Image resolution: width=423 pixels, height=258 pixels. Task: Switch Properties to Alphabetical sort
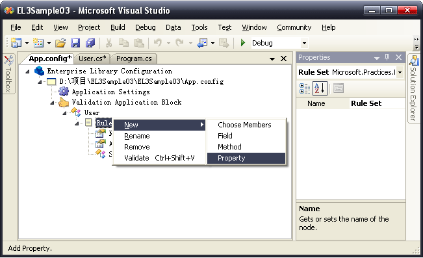coord(320,88)
